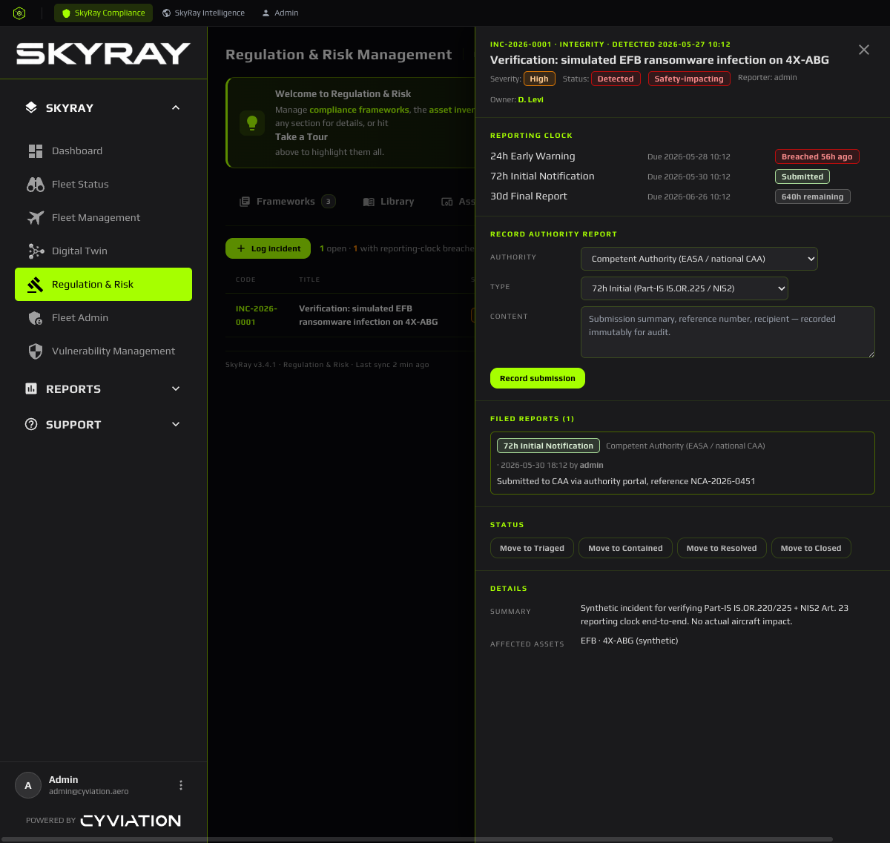
Task: Navigate to Digital Twin
Action: (103, 251)
